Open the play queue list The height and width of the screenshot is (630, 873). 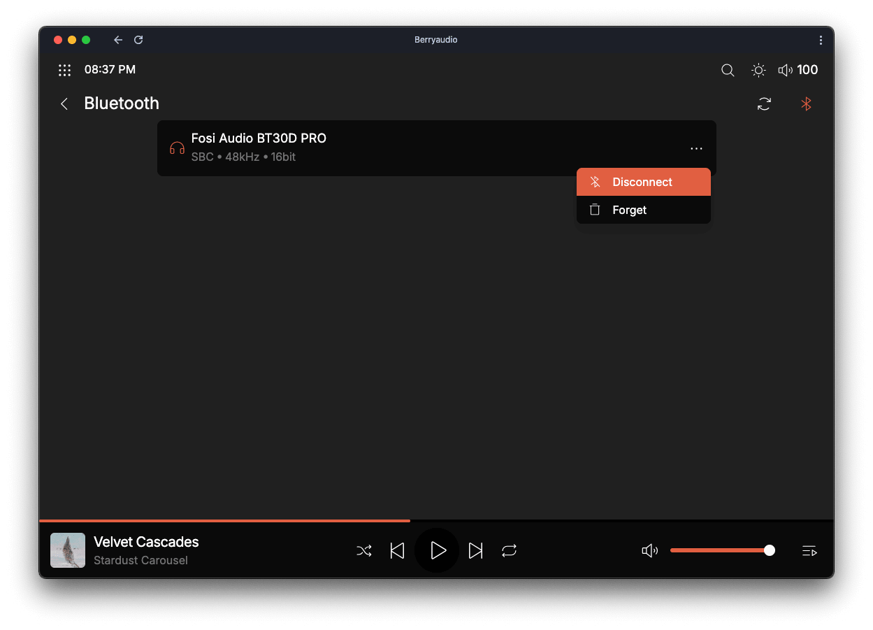coord(809,551)
